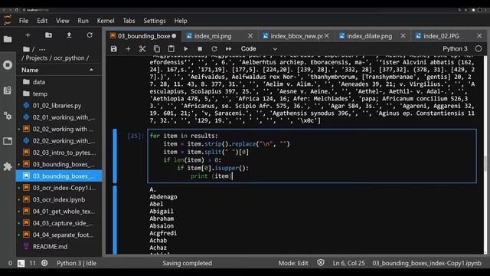
Task: Open the temp folder
Action: pyautogui.click(x=59, y=94)
